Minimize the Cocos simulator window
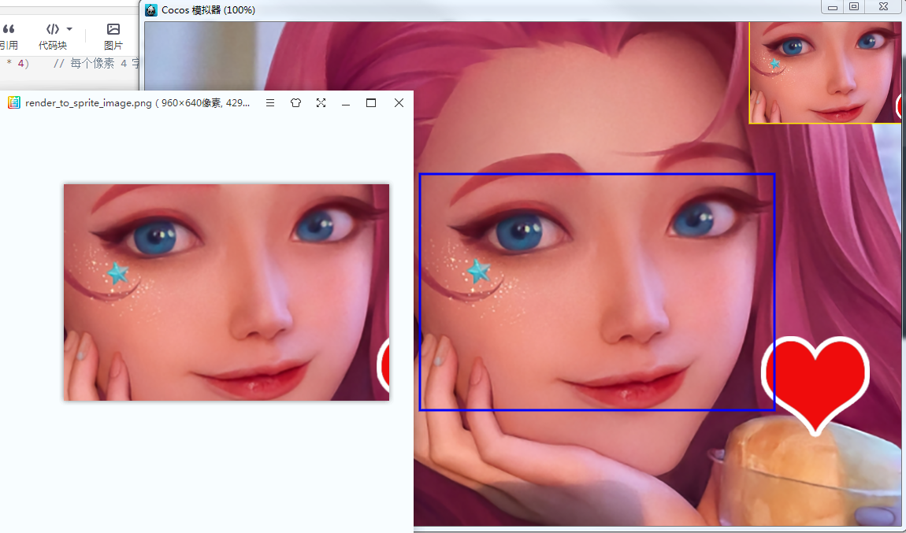 point(833,7)
